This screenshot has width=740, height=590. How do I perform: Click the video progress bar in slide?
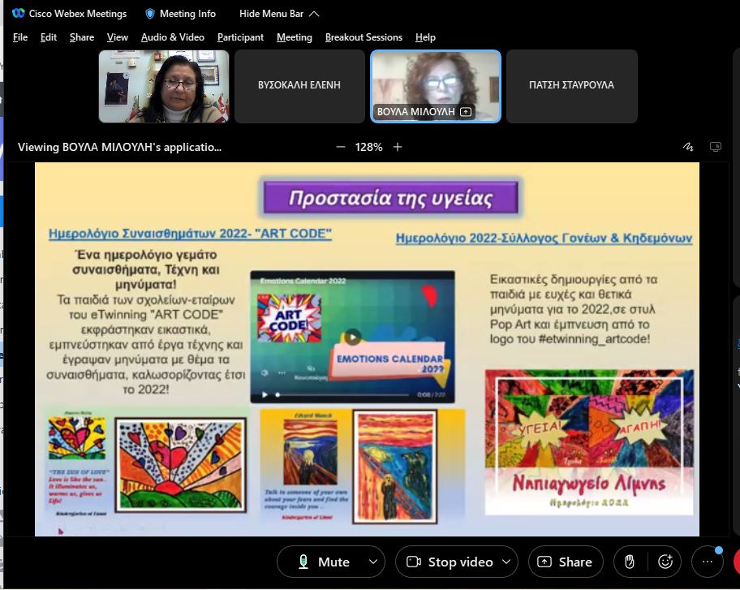tap(341, 395)
